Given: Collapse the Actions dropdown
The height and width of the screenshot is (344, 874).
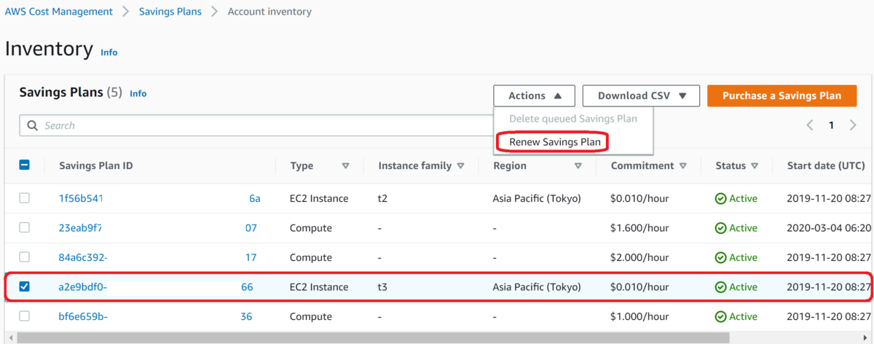Looking at the screenshot, I should 534,95.
